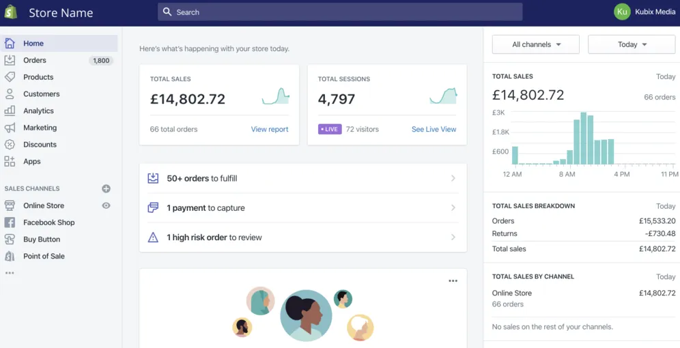Click the -£730.48 Returns value

[x=660, y=233]
